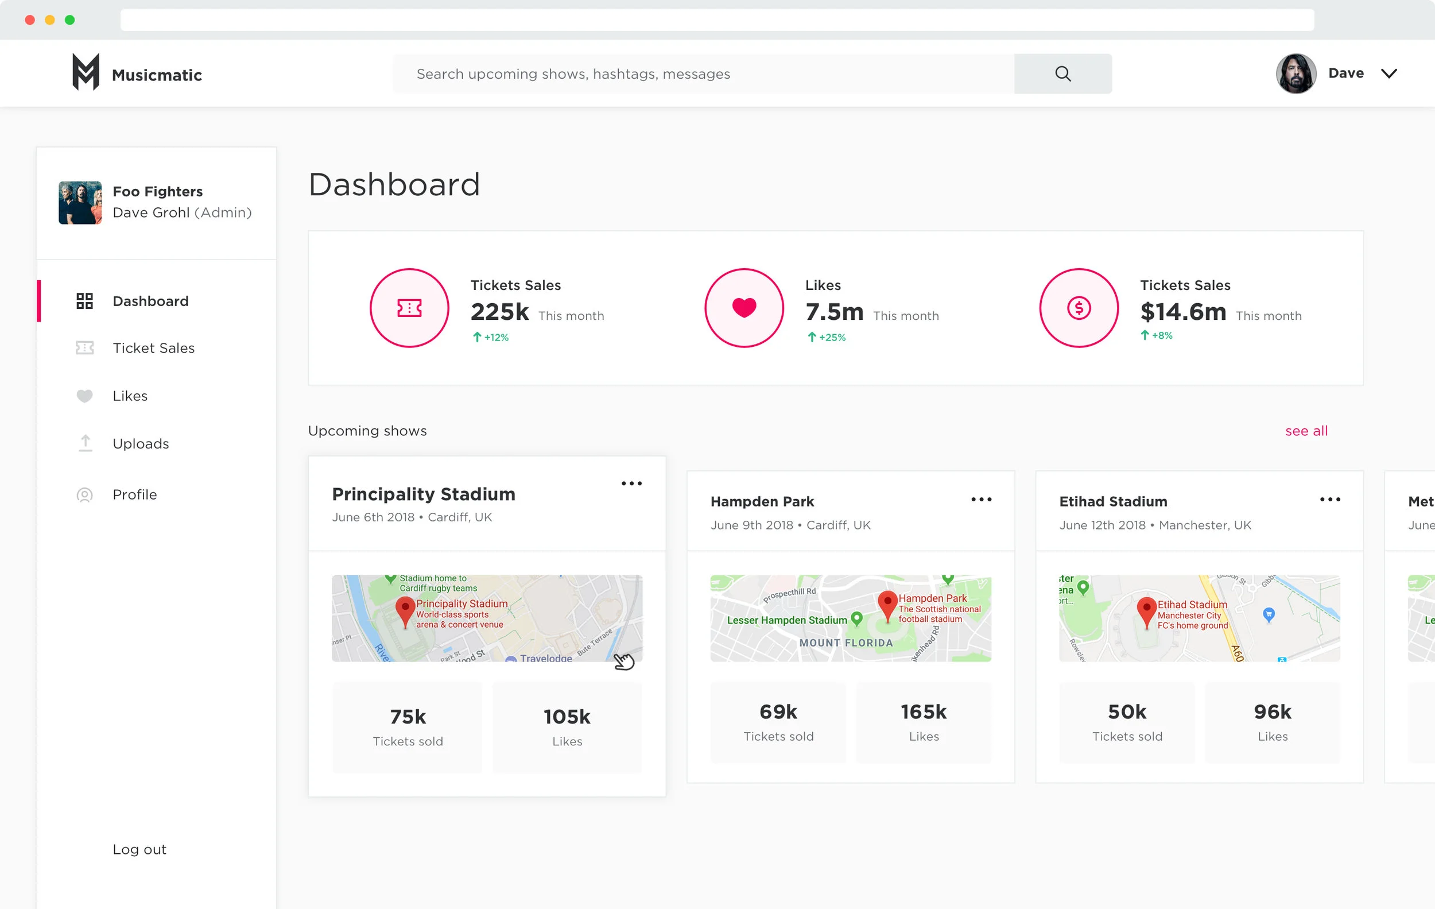
Task: Click the Dashboard grid icon in sidebar
Action: [84, 301]
